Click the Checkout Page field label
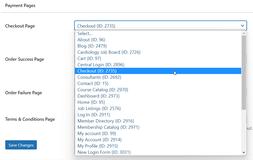Viewport: 253px width, 160px height. click(x=20, y=26)
